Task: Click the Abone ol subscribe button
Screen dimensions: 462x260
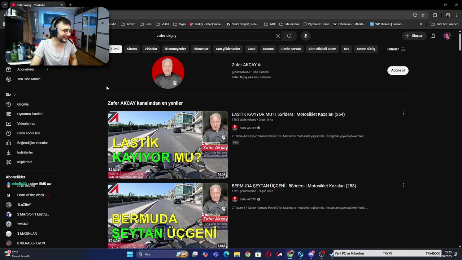Action: pos(398,70)
